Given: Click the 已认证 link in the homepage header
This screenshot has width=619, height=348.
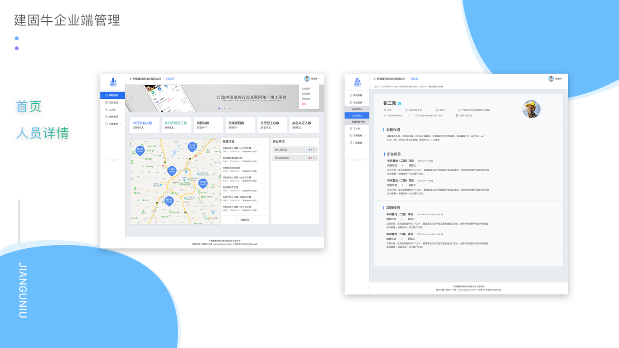Looking at the screenshot, I should pyautogui.click(x=170, y=79).
